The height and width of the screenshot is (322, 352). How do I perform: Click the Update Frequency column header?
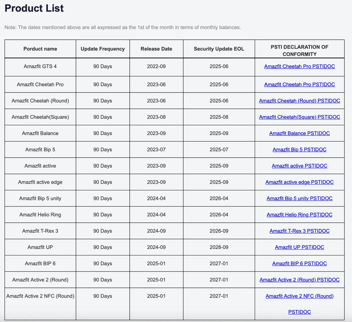point(103,49)
